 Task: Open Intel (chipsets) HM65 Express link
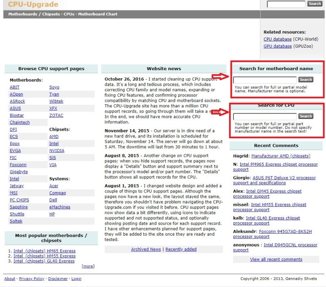point(44,251)
